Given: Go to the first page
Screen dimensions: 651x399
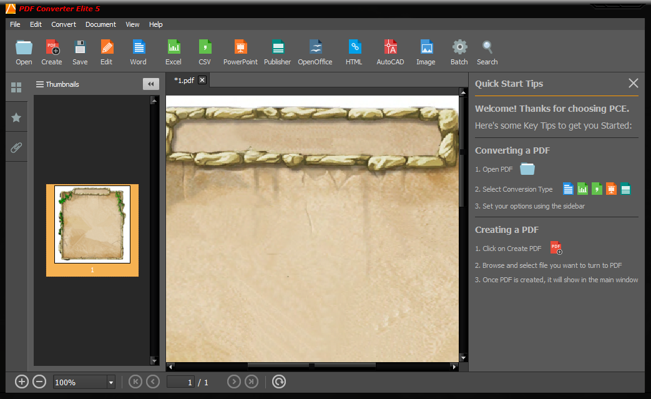Looking at the screenshot, I should point(135,382).
